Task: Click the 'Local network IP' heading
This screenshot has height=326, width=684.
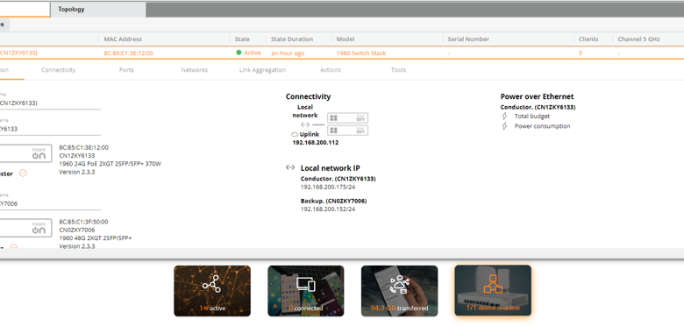Action: pyautogui.click(x=331, y=167)
